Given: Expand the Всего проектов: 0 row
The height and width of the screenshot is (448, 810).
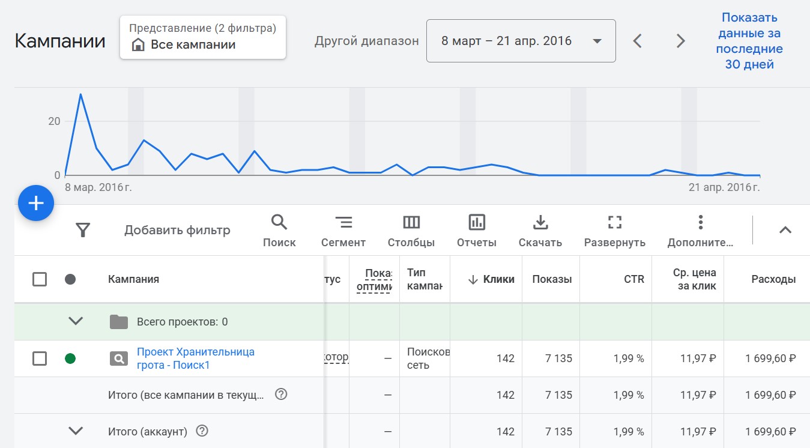Looking at the screenshot, I should tap(76, 321).
